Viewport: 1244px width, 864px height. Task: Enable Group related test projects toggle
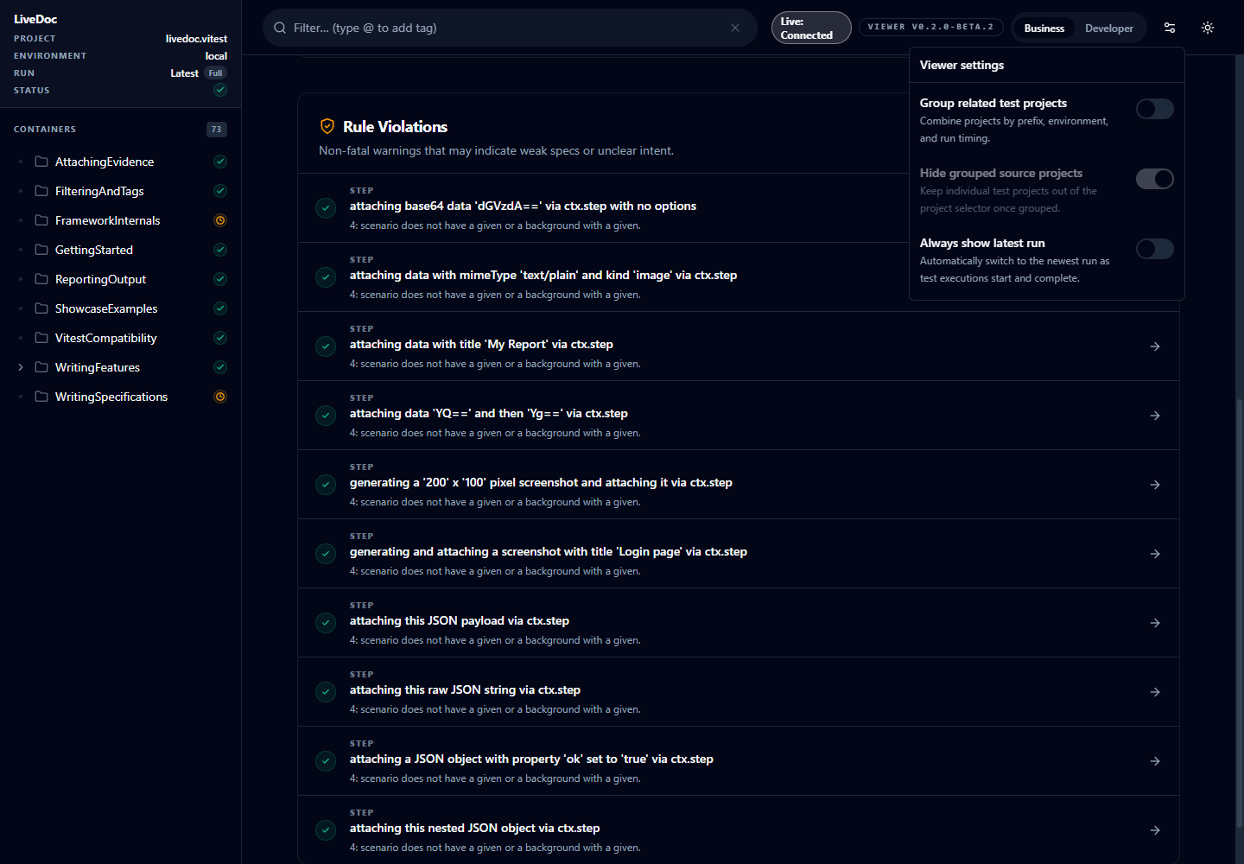[1155, 109]
